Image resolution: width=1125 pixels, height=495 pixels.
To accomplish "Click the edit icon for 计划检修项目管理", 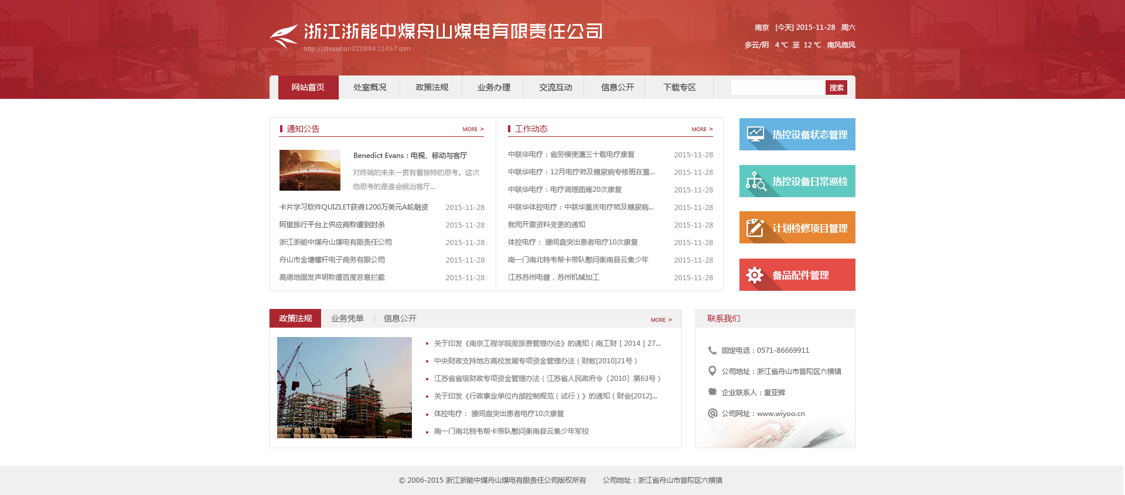I will [x=755, y=228].
